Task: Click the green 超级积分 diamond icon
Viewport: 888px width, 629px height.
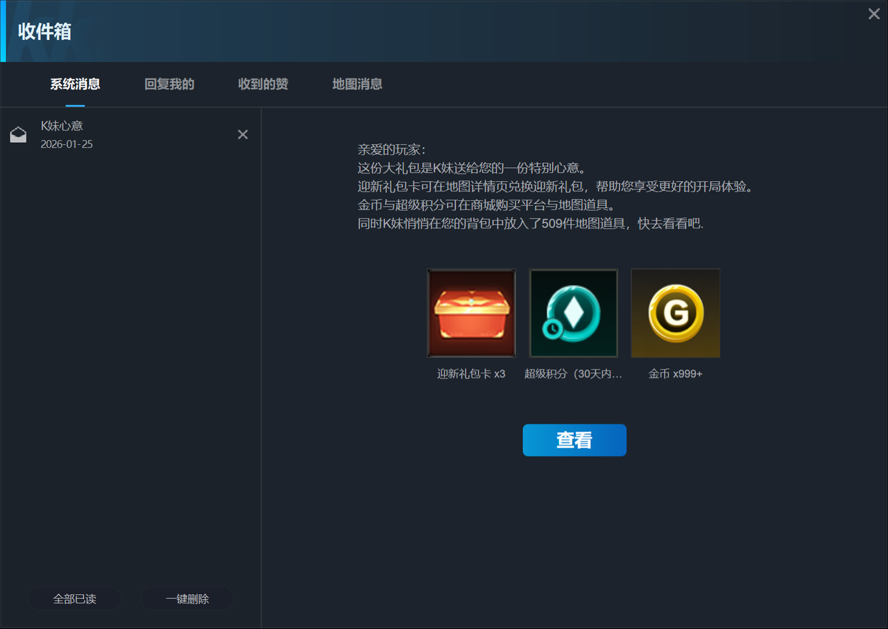Action: (573, 313)
